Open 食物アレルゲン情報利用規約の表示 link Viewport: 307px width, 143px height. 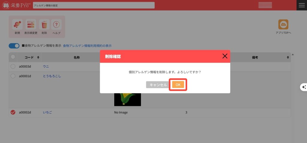tap(87, 46)
